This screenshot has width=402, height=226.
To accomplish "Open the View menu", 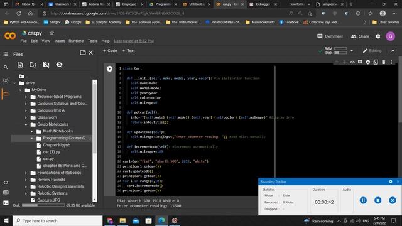I will point(46,41).
